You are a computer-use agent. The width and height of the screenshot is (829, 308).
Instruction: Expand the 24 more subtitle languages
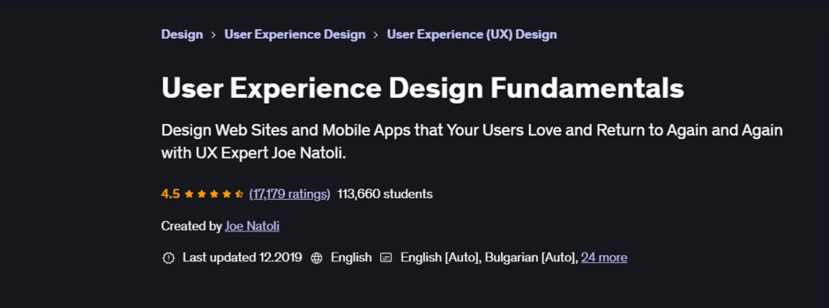[605, 257]
